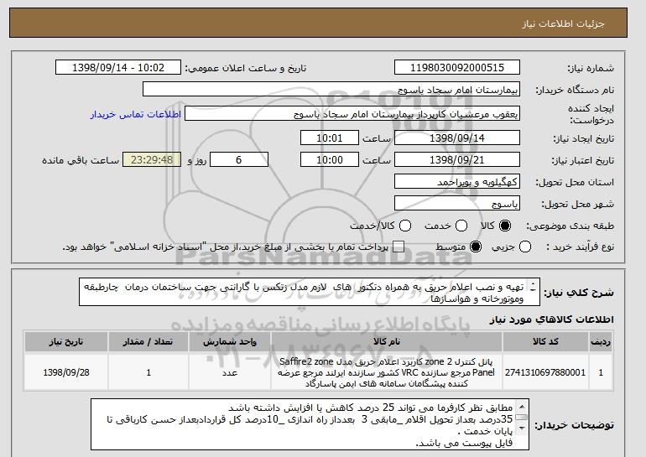Click the واحد شمارش column header

coord(230,342)
